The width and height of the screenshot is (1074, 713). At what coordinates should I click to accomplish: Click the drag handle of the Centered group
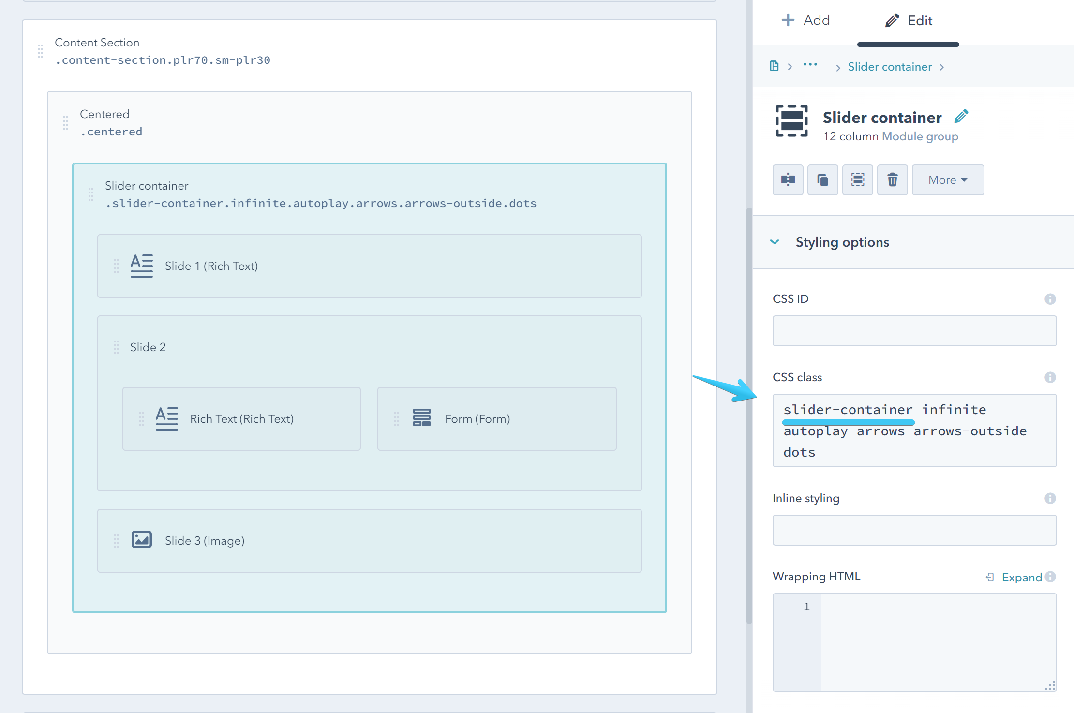click(66, 123)
